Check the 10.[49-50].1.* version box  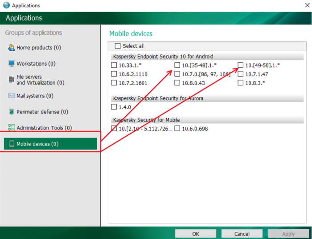pos(240,65)
